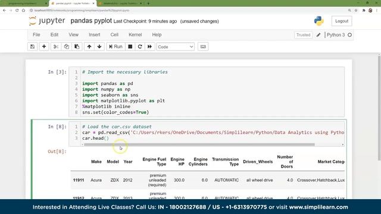
Task: Insert a new cell below with plus icon
Action: coord(44,46)
